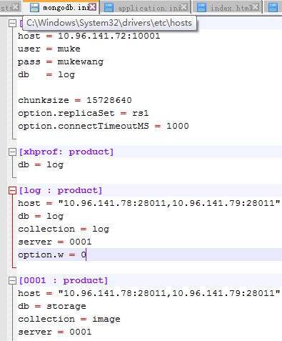Click the '[log : product]' header text
The width and height of the screenshot is (282, 341).
(61, 190)
